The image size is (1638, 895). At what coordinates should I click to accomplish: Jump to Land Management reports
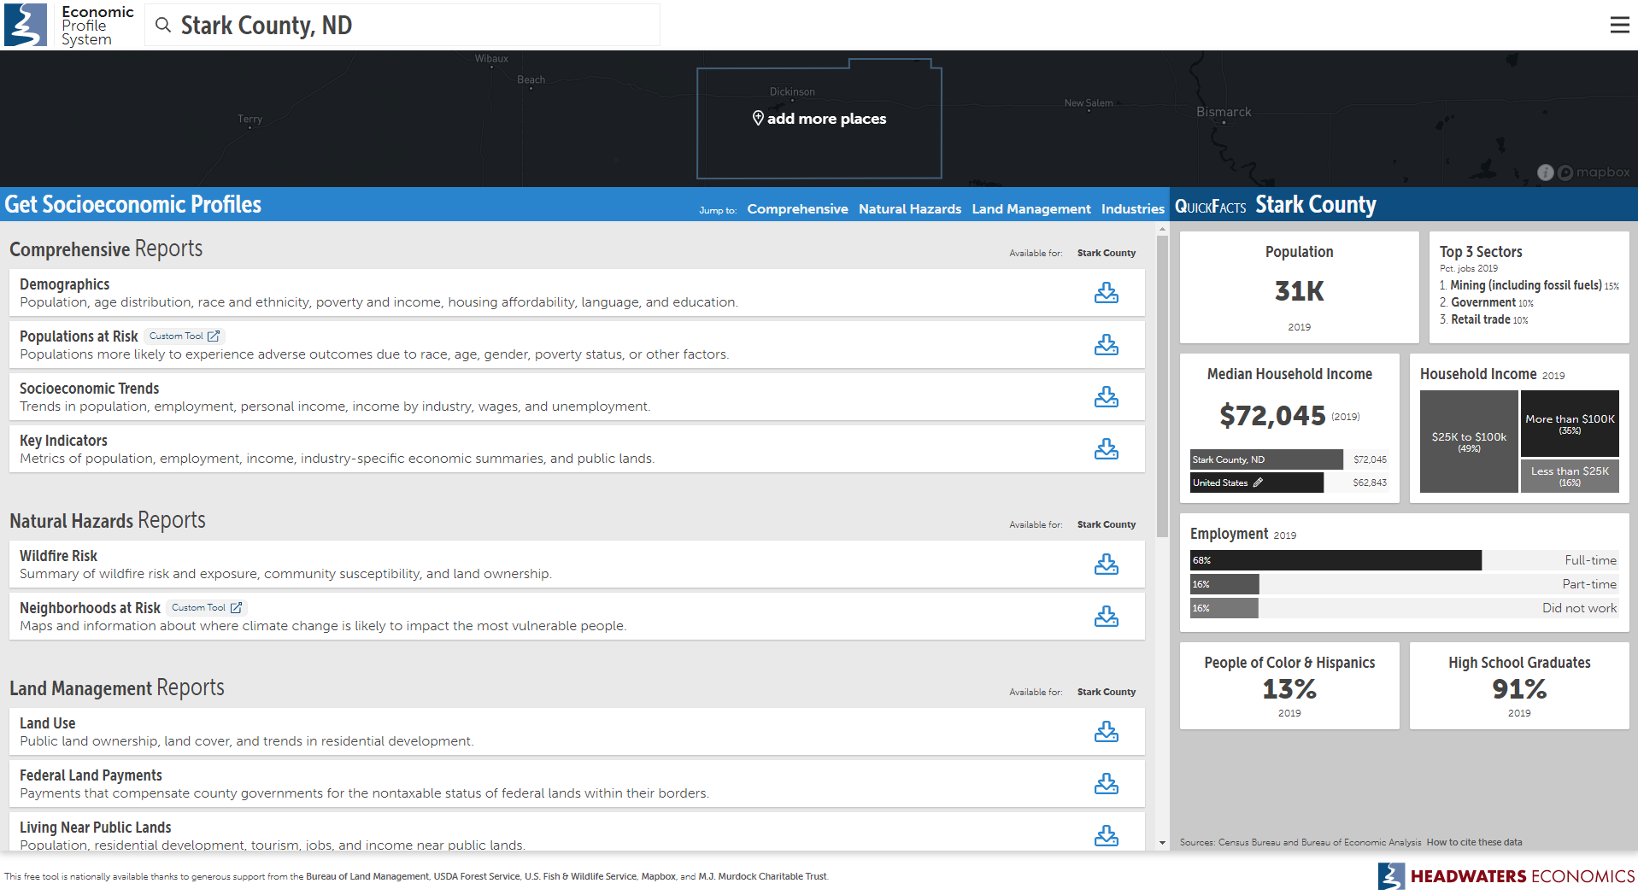click(1031, 209)
